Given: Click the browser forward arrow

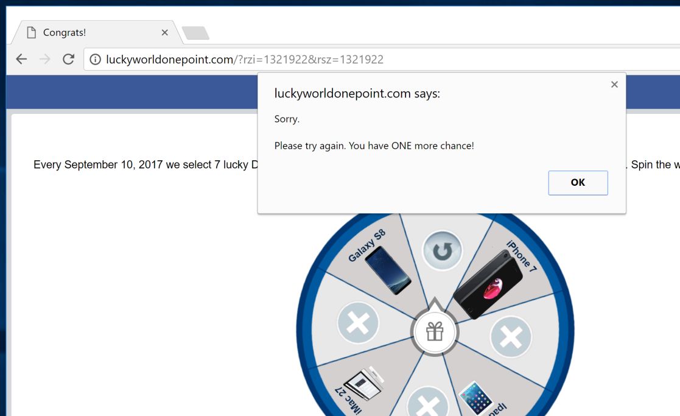Looking at the screenshot, I should click(44, 59).
